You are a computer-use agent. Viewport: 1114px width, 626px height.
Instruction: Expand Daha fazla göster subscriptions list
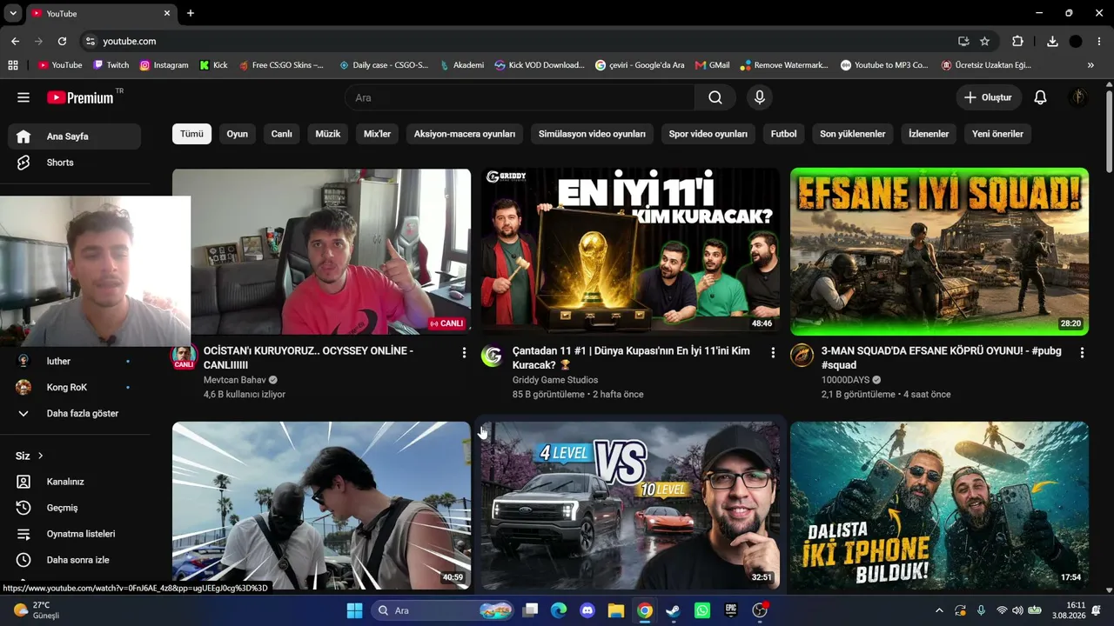75,414
